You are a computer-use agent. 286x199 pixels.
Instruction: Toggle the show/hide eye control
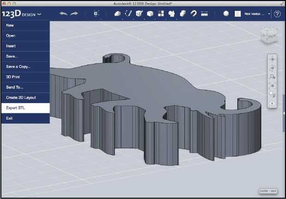pos(272,104)
